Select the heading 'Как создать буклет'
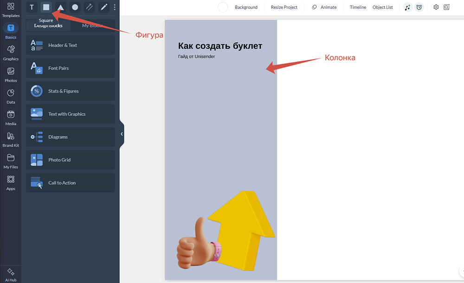This screenshot has width=464, height=283. point(220,46)
